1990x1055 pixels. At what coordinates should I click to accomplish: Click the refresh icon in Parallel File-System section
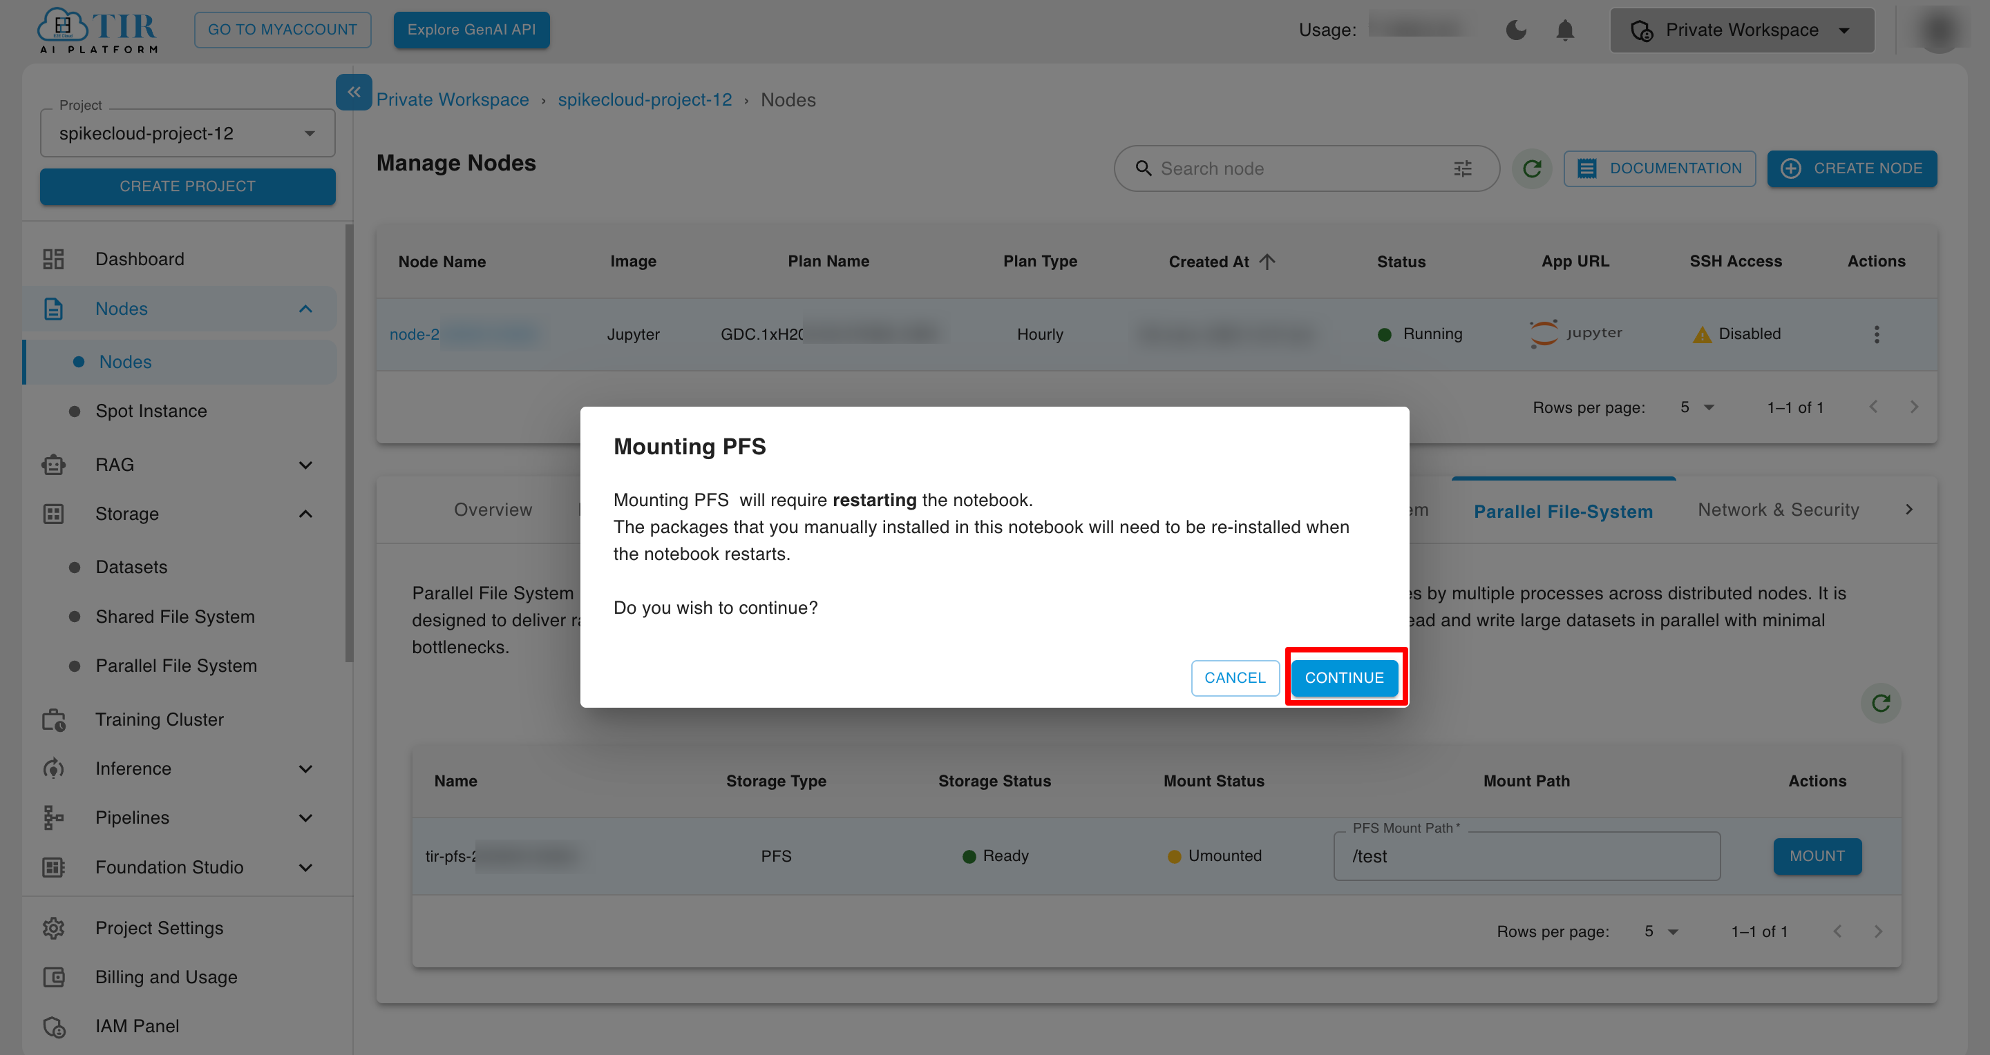(x=1882, y=703)
